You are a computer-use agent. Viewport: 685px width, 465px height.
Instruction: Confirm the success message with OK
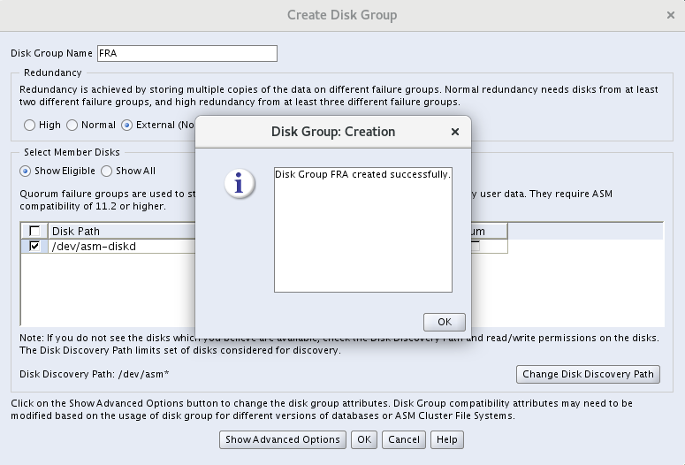tap(444, 322)
